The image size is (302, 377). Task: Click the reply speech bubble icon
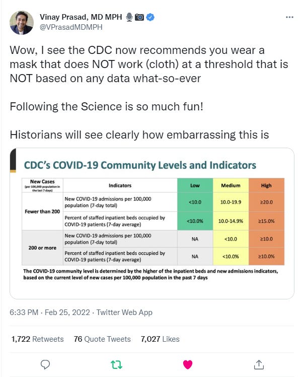click(45, 364)
